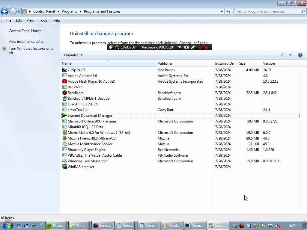This screenshot has height=230, width=307.
Task: Switch to the Notepad taskbar button
Action: pyautogui.click(x=125, y=226)
